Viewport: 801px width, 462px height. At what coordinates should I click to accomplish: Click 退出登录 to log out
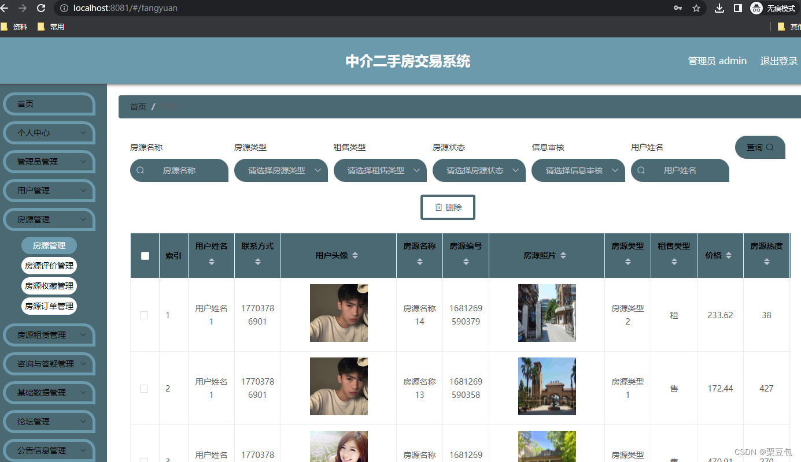click(x=778, y=61)
